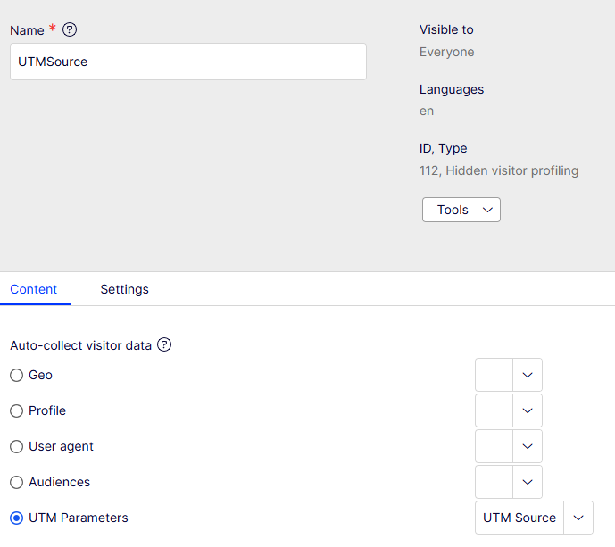Select the Profile radio button
Screen dimensions: 615x547
tap(16, 411)
